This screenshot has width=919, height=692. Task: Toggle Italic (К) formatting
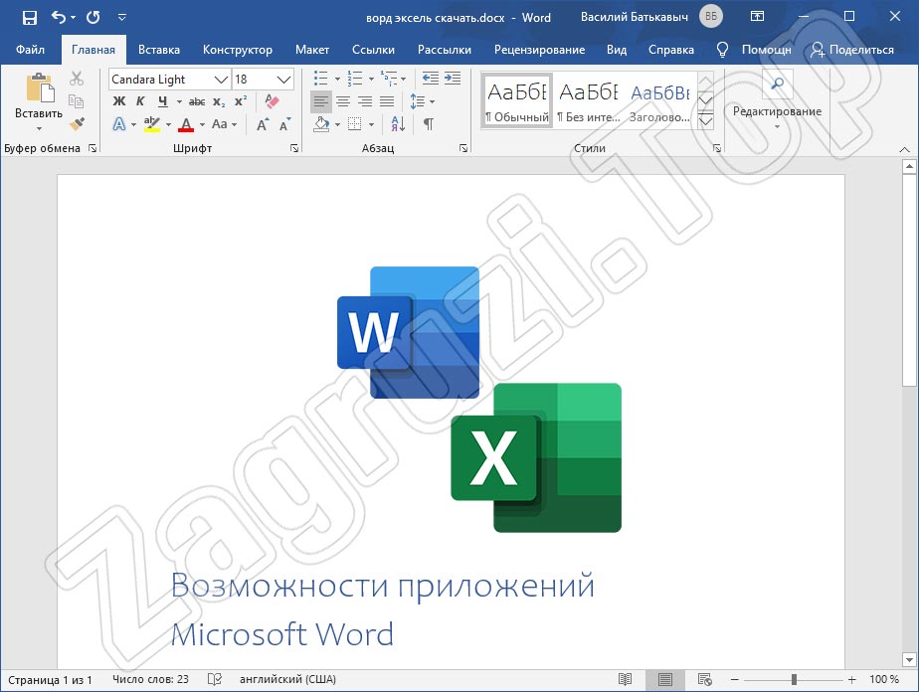[140, 101]
